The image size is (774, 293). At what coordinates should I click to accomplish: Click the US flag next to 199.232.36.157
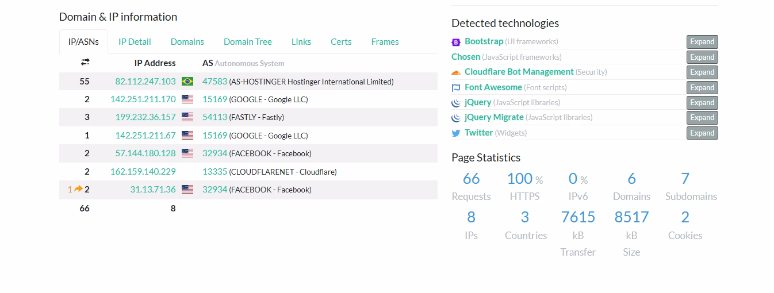pyautogui.click(x=187, y=117)
